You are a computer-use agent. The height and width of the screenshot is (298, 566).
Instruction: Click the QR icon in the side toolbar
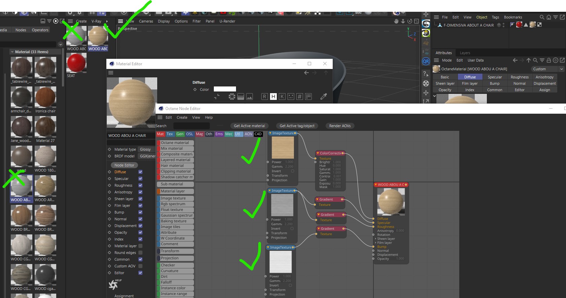pos(426,61)
